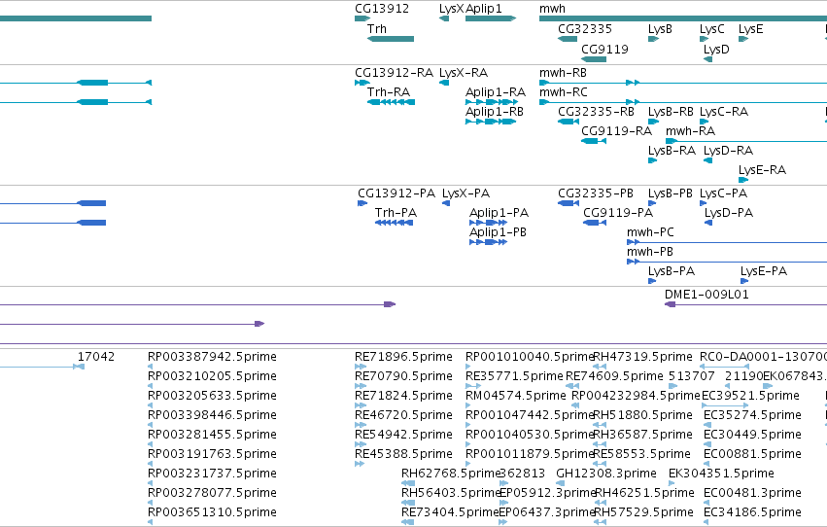Image resolution: width=827 pixels, height=527 pixels.
Task: Select the mwh-RC transcript label
Action: pyautogui.click(x=564, y=91)
